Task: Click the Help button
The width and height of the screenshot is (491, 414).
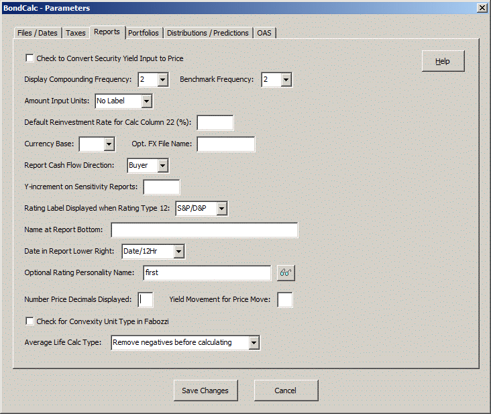Action: point(443,61)
